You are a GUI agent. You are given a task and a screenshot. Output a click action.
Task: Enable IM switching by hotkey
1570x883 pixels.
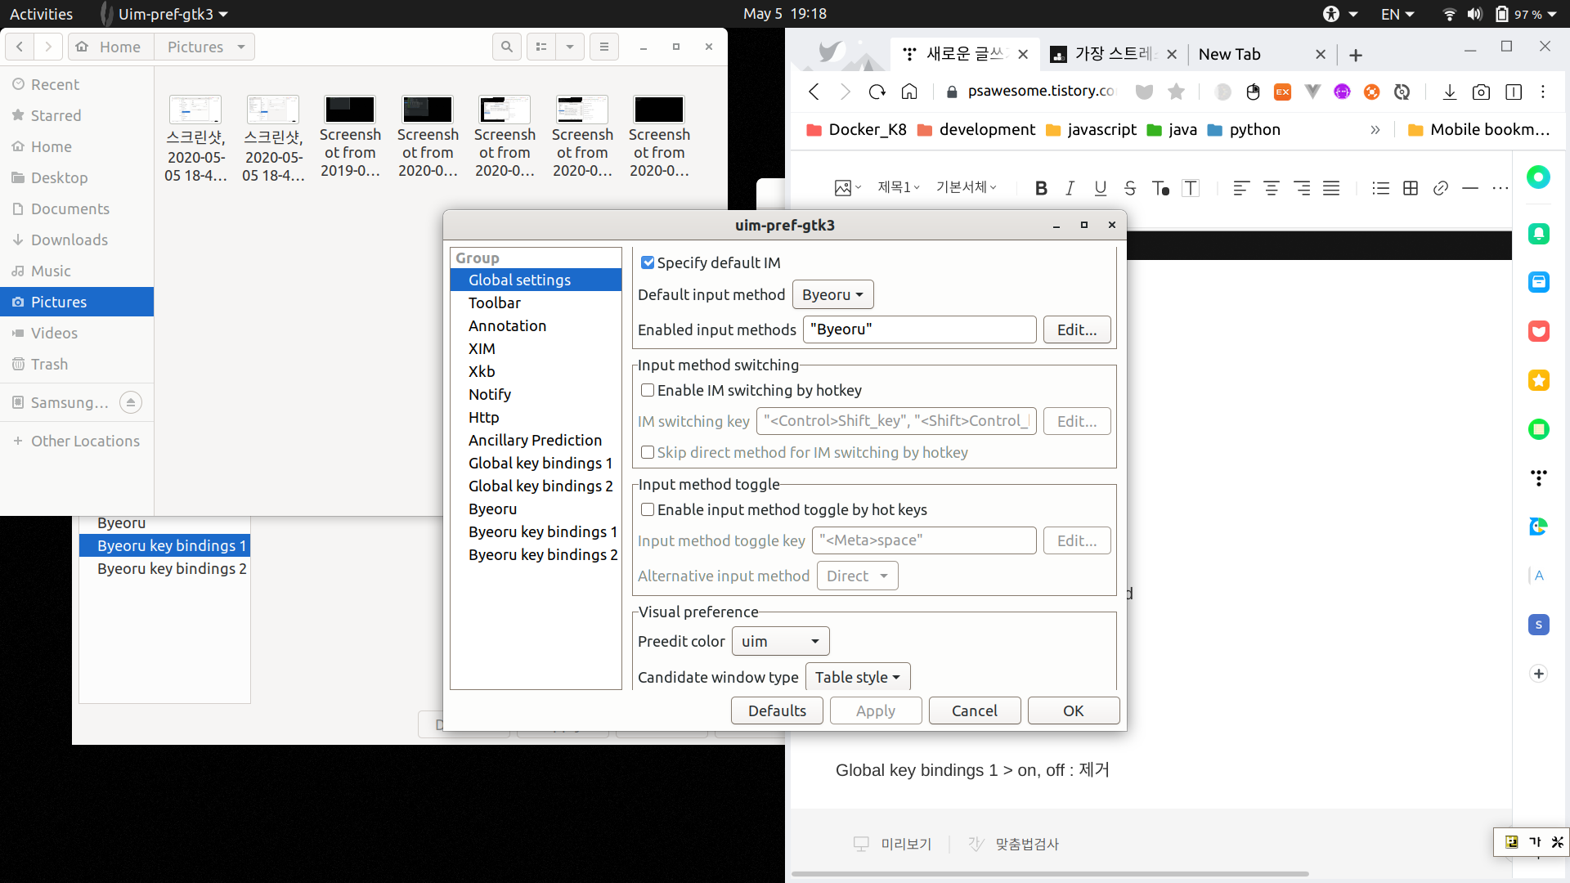(648, 390)
